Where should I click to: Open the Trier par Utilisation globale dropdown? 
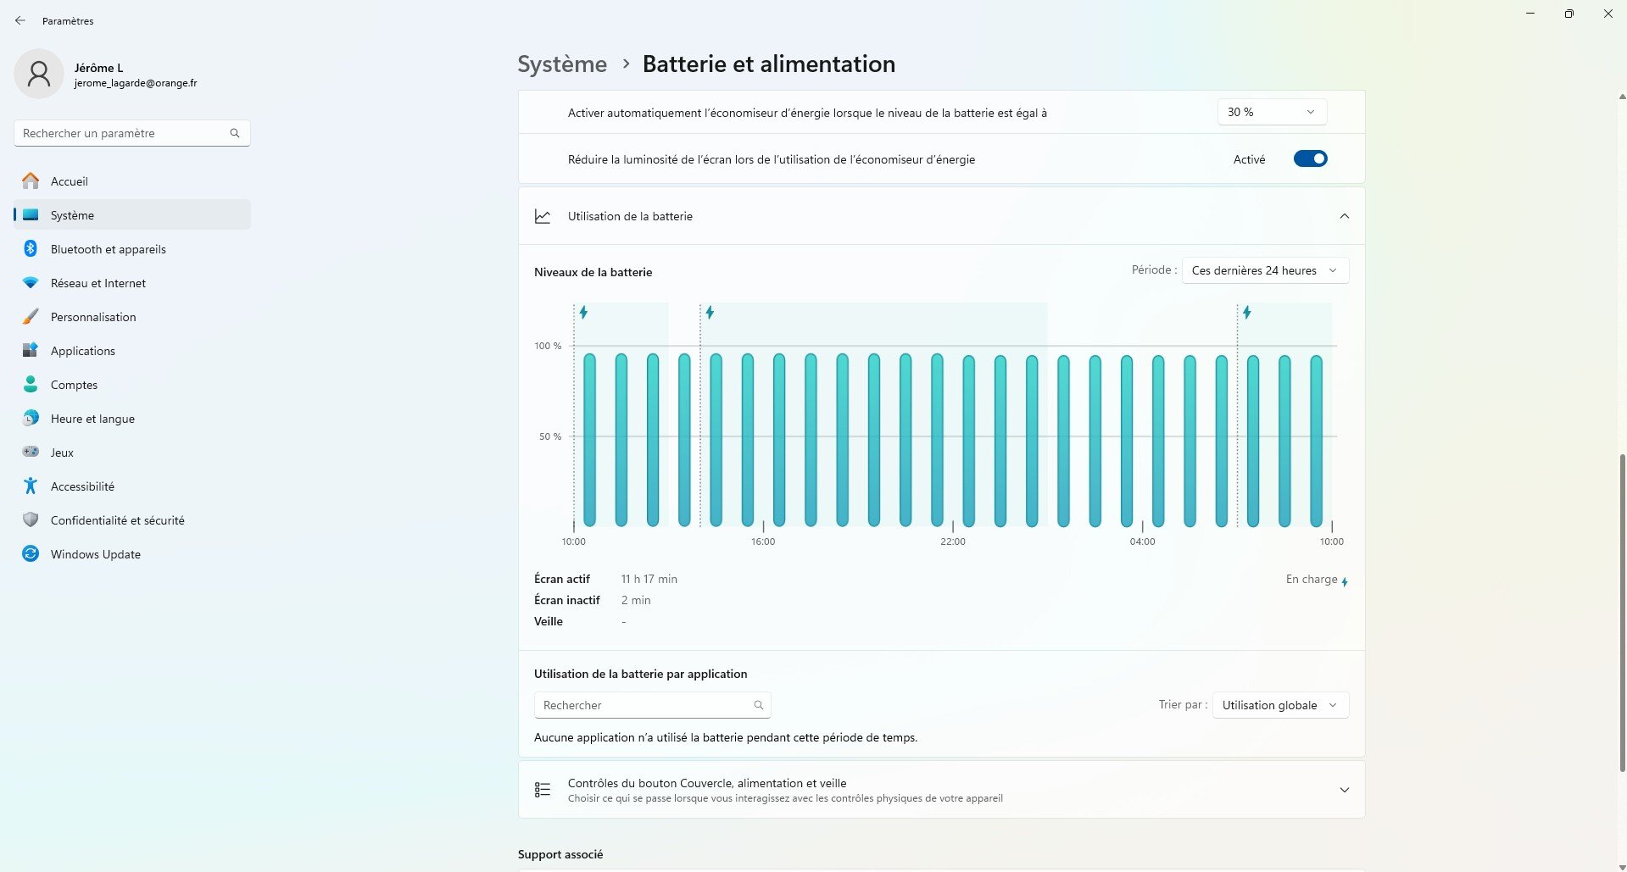1279,705
